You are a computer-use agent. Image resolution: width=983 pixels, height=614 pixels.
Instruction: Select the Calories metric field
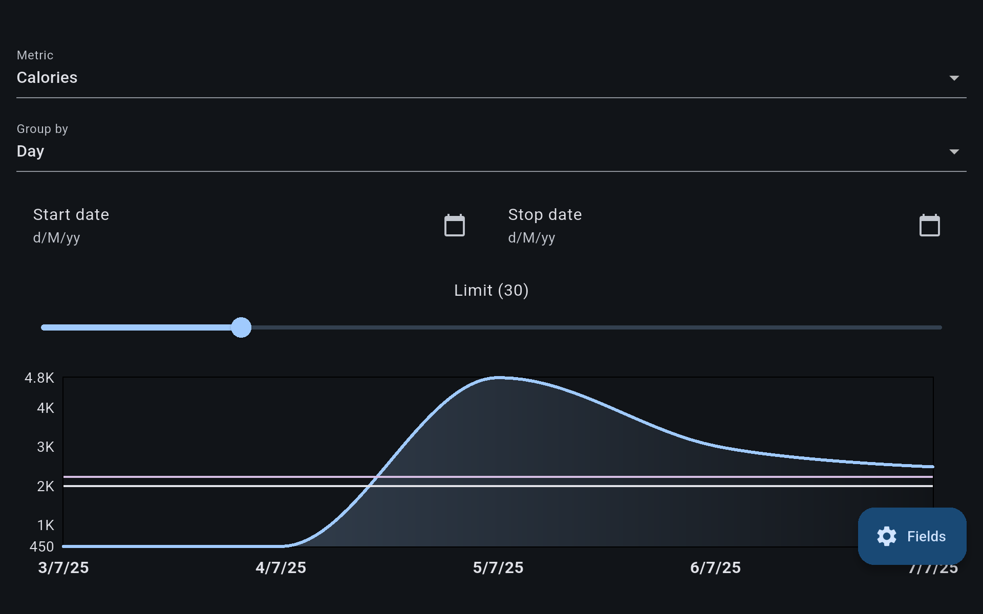(x=47, y=78)
